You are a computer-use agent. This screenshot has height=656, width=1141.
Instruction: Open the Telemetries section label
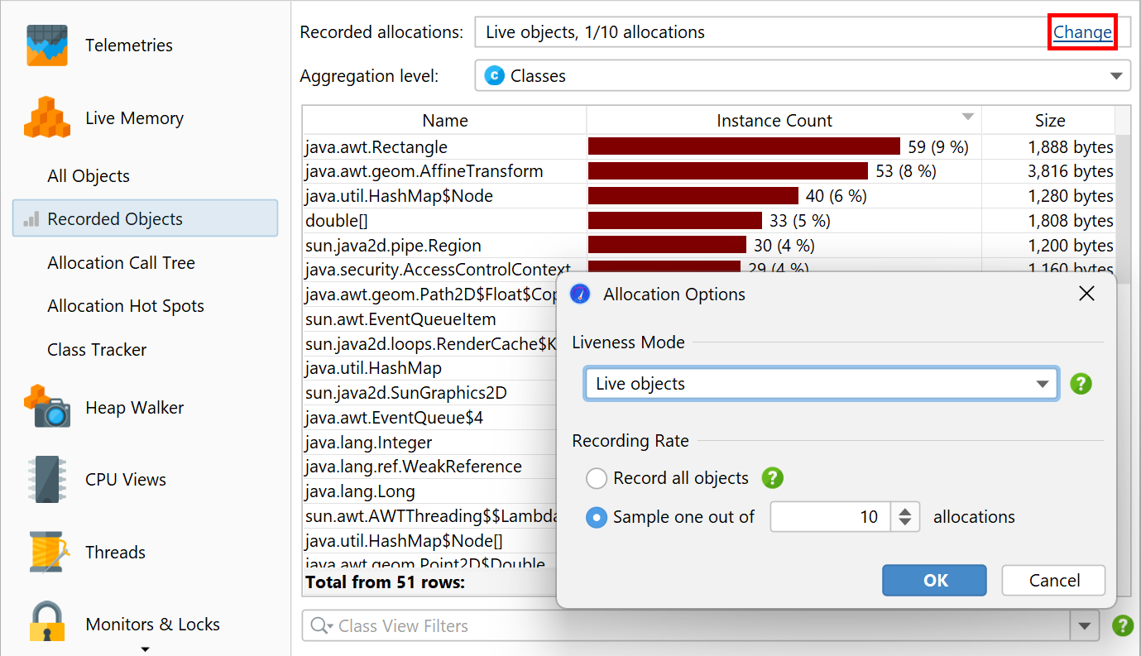pos(129,45)
